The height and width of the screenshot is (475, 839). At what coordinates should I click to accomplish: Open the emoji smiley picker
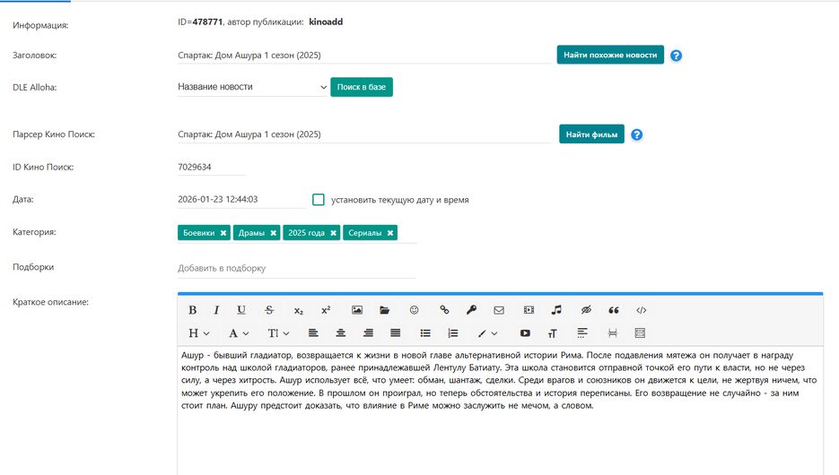point(414,310)
